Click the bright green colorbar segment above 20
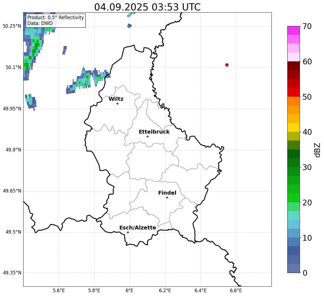This screenshot has height=296, width=324. 294,198
